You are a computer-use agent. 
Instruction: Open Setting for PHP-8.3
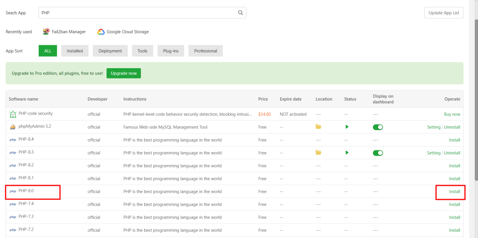pyautogui.click(x=433, y=153)
